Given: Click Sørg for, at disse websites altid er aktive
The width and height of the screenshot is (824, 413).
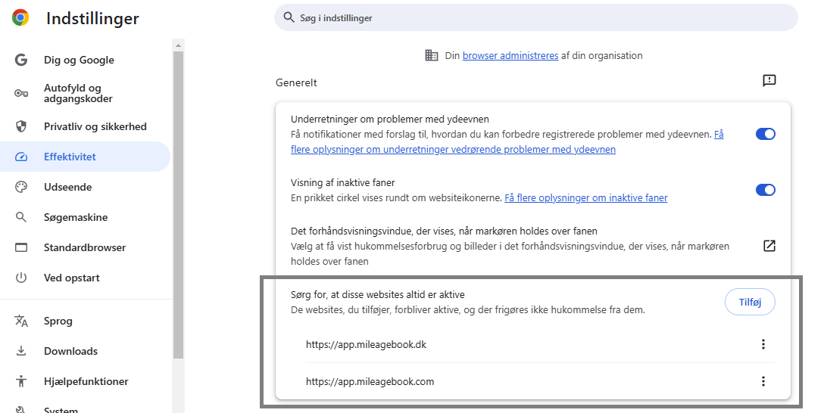Looking at the screenshot, I should click(x=378, y=295).
